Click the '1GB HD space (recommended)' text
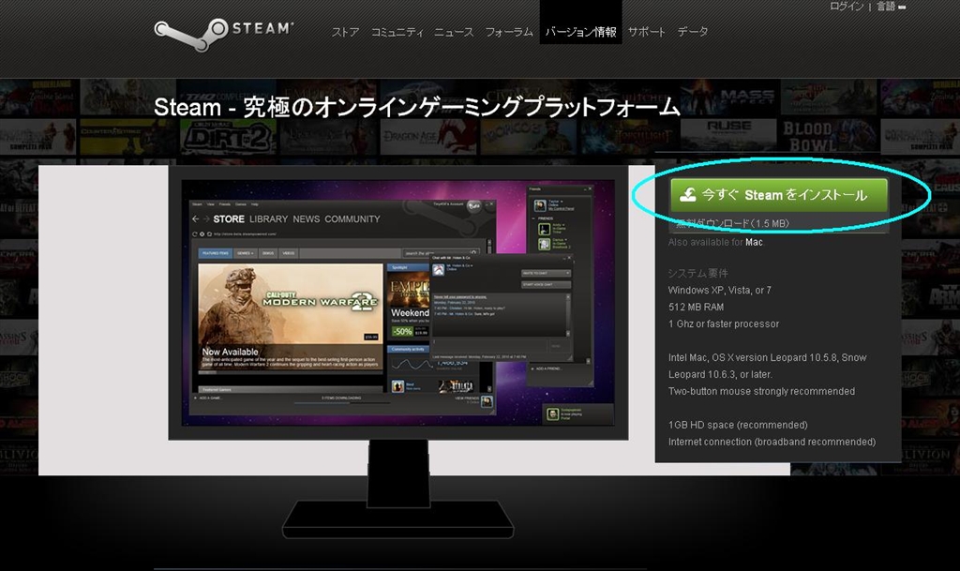Image resolution: width=960 pixels, height=571 pixels. pyautogui.click(x=738, y=425)
